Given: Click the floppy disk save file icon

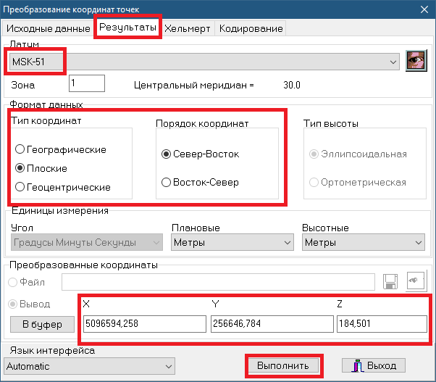Looking at the screenshot, I should click(x=391, y=281).
